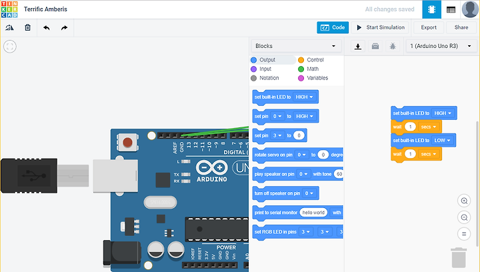Open pin 3 dropdown in set pin block
The height and width of the screenshot is (272, 480).
tap(277, 135)
